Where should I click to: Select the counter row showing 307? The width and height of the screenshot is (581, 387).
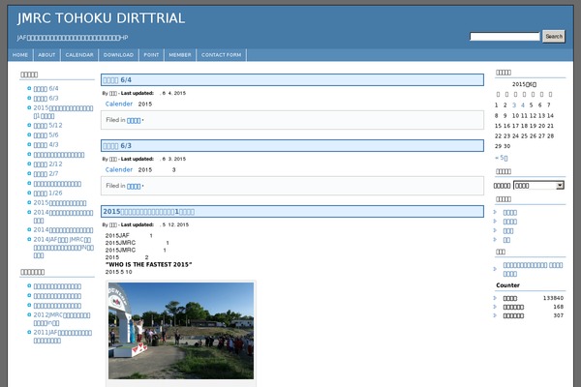point(529,315)
